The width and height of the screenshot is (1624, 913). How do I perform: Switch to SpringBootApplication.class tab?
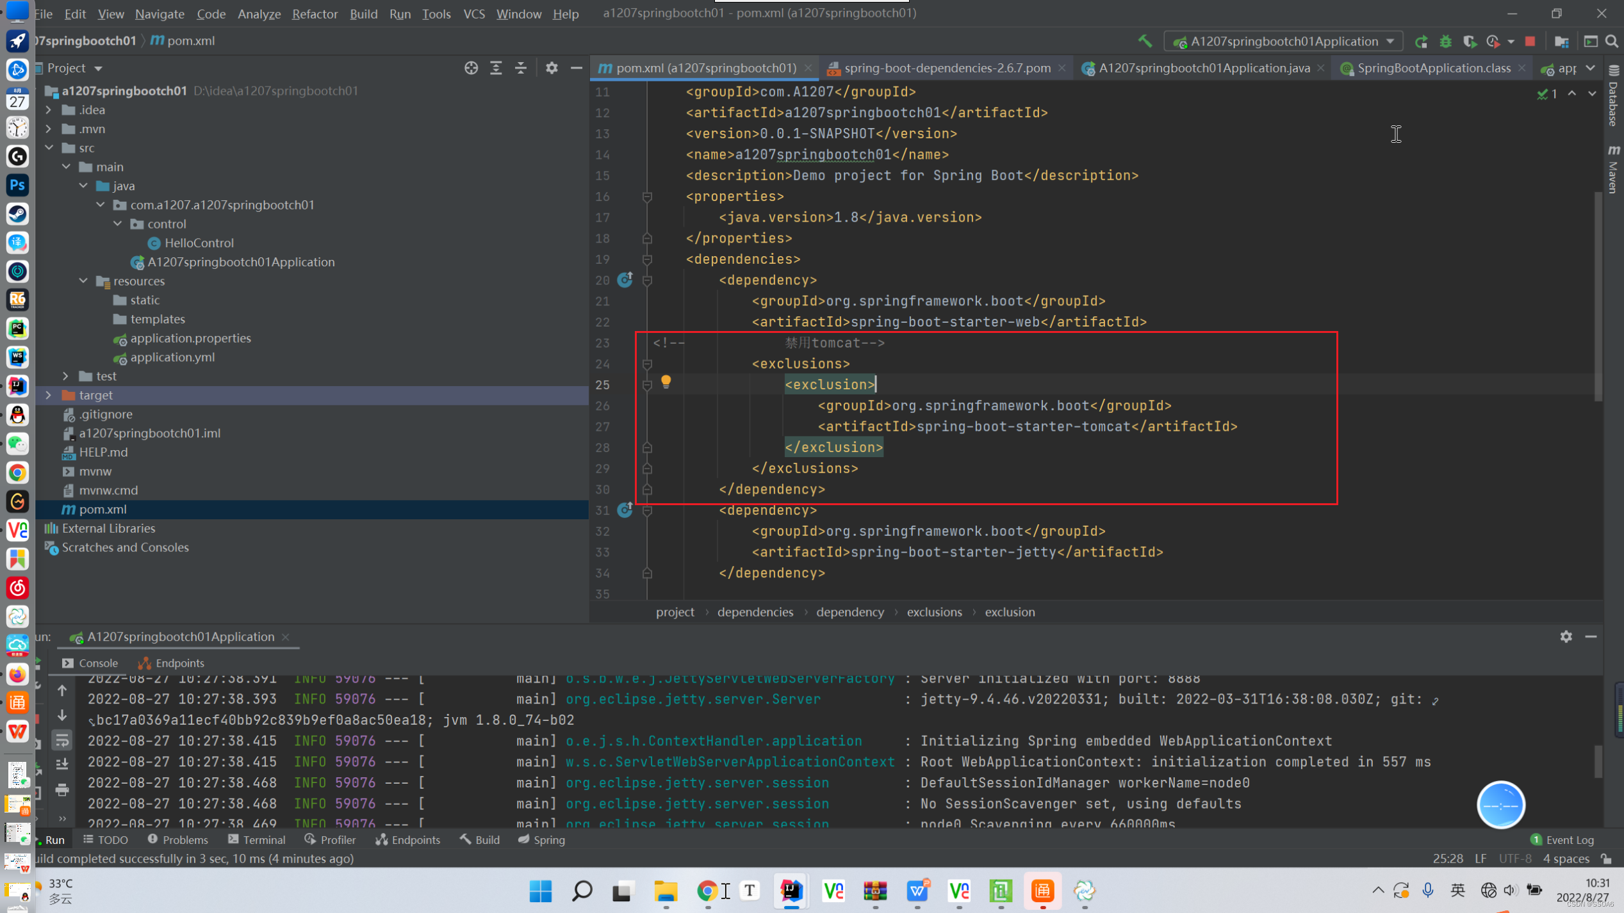coord(1433,68)
